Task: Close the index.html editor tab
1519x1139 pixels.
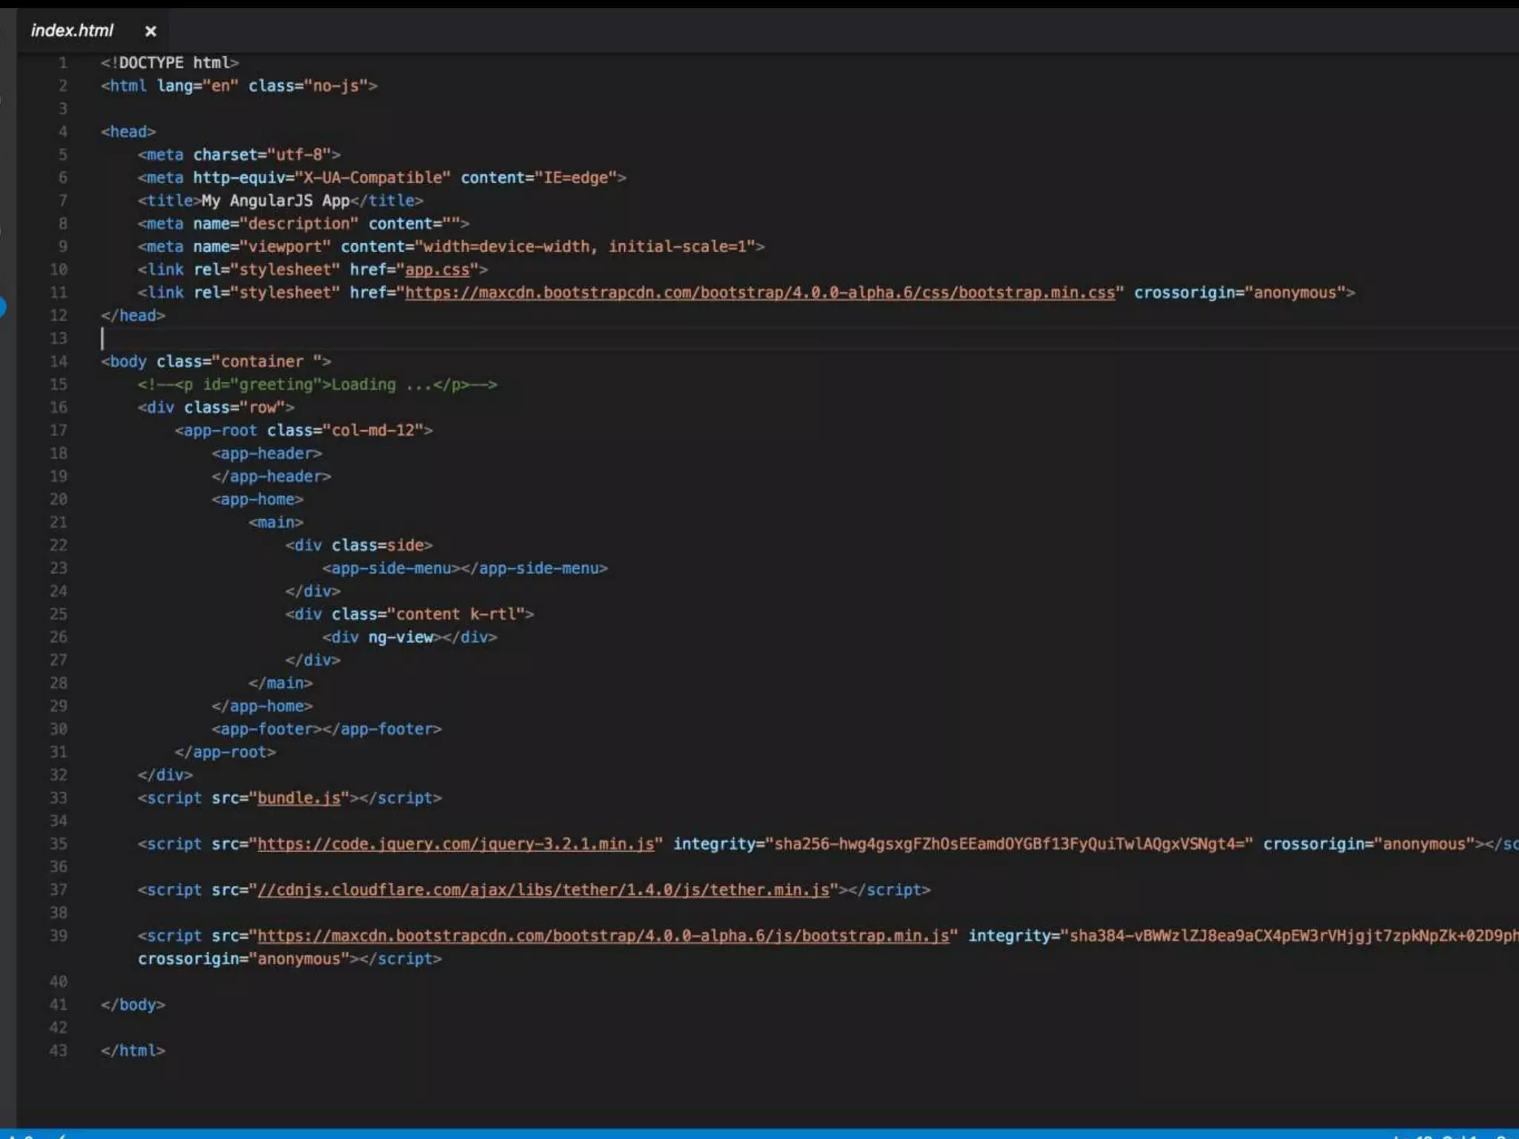Action: [151, 31]
